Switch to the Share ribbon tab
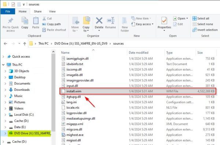 pyautogui.click(x=38, y=11)
